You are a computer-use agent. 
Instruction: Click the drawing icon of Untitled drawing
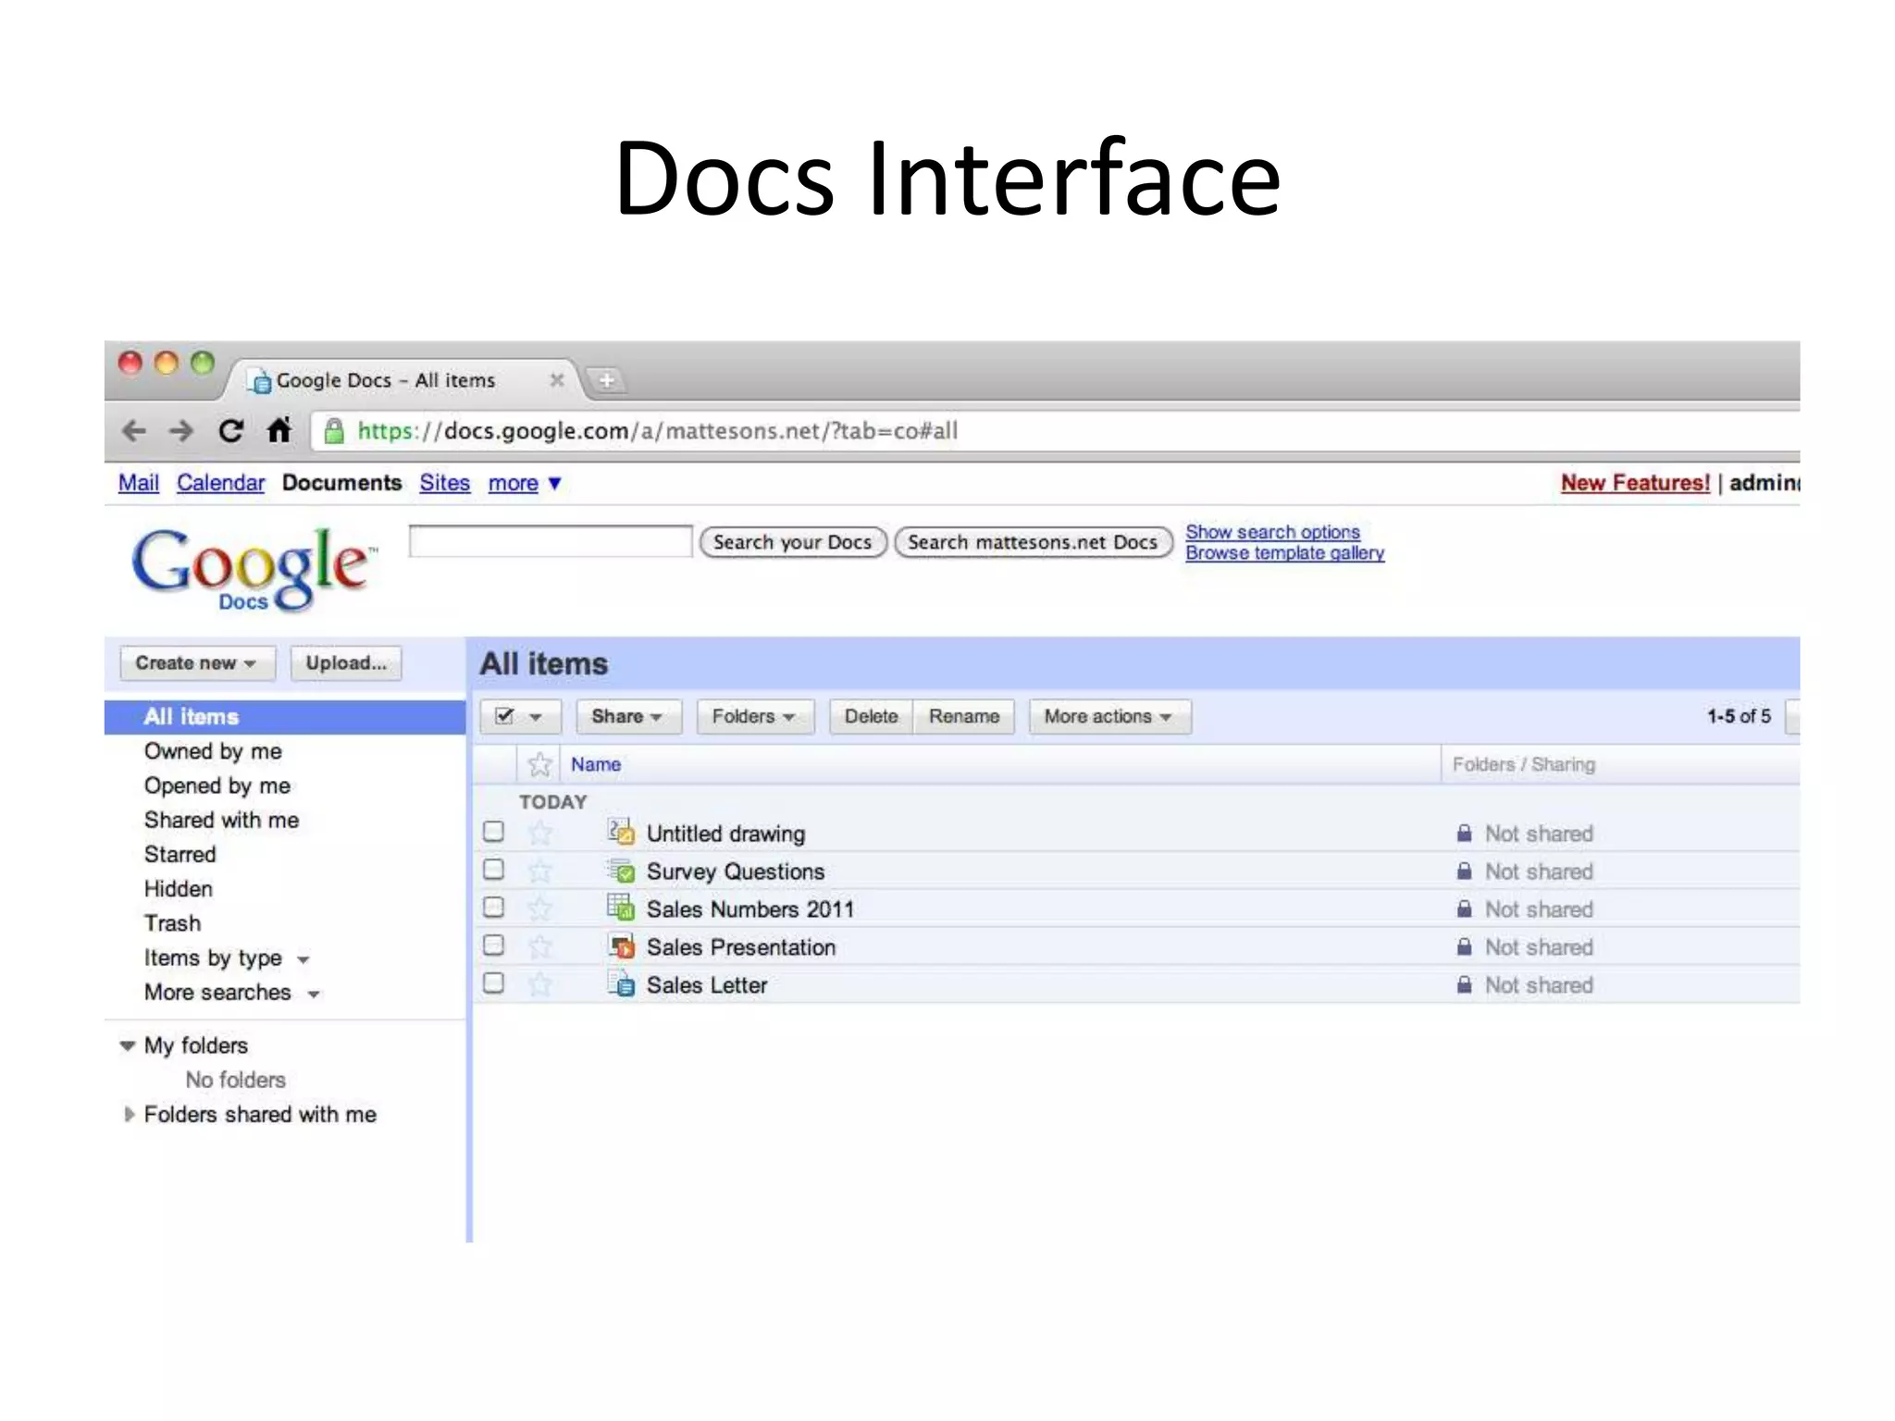tap(621, 832)
